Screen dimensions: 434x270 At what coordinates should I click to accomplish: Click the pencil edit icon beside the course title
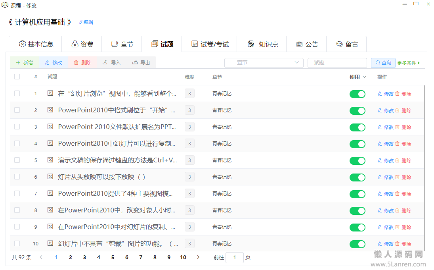coord(81,22)
